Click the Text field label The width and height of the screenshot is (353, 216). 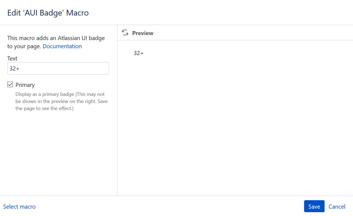(12, 59)
